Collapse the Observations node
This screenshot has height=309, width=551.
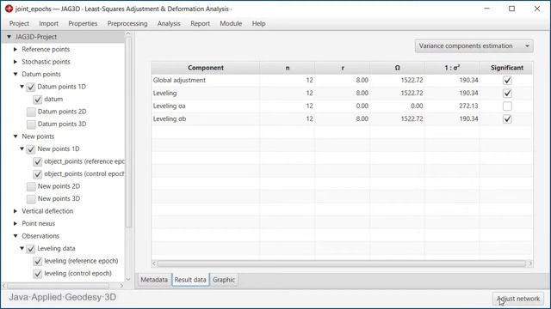(x=15, y=236)
